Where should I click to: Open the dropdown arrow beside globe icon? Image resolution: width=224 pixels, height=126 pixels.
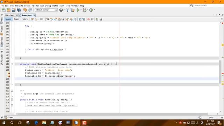[x=64, y=10]
